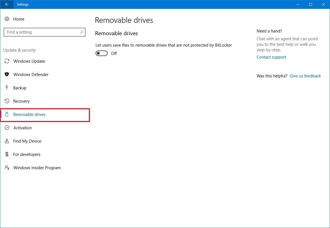The height and width of the screenshot is (228, 330).
Task: Select the Backup upload icon
Action: pyautogui.click(x=7, y=88)
